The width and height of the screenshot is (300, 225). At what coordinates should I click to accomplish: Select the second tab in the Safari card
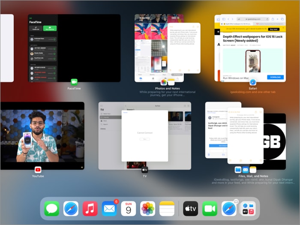pyautogui.click(x=269, y=24)
